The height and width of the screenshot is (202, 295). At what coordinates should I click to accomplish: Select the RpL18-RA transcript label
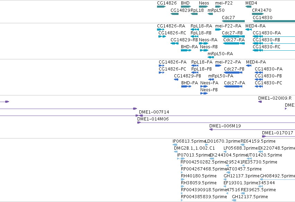(201, 26)
